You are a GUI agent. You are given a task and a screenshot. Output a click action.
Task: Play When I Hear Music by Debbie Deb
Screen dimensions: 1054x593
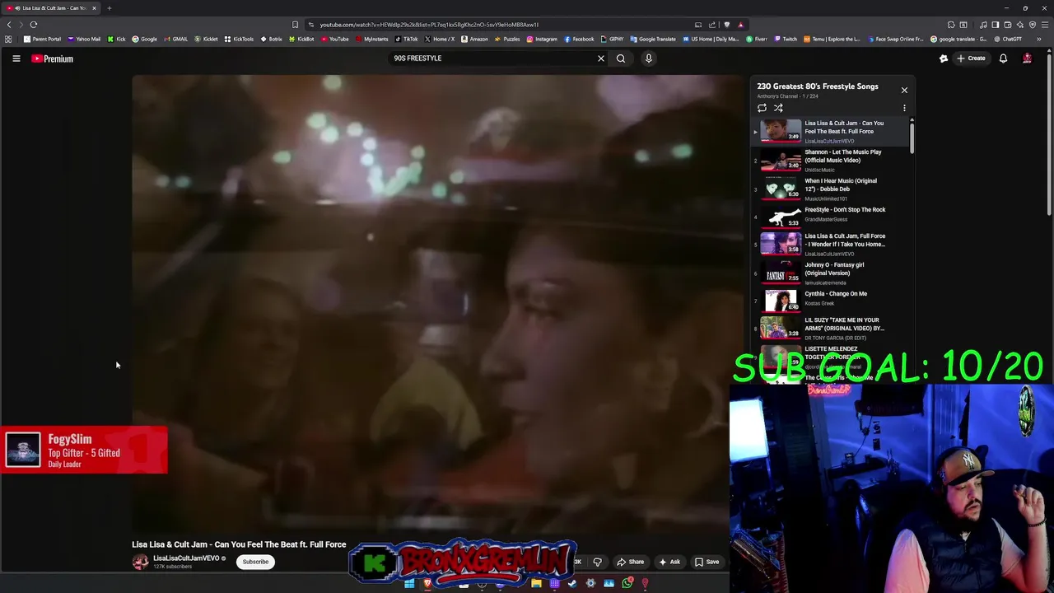click(830, 189)
